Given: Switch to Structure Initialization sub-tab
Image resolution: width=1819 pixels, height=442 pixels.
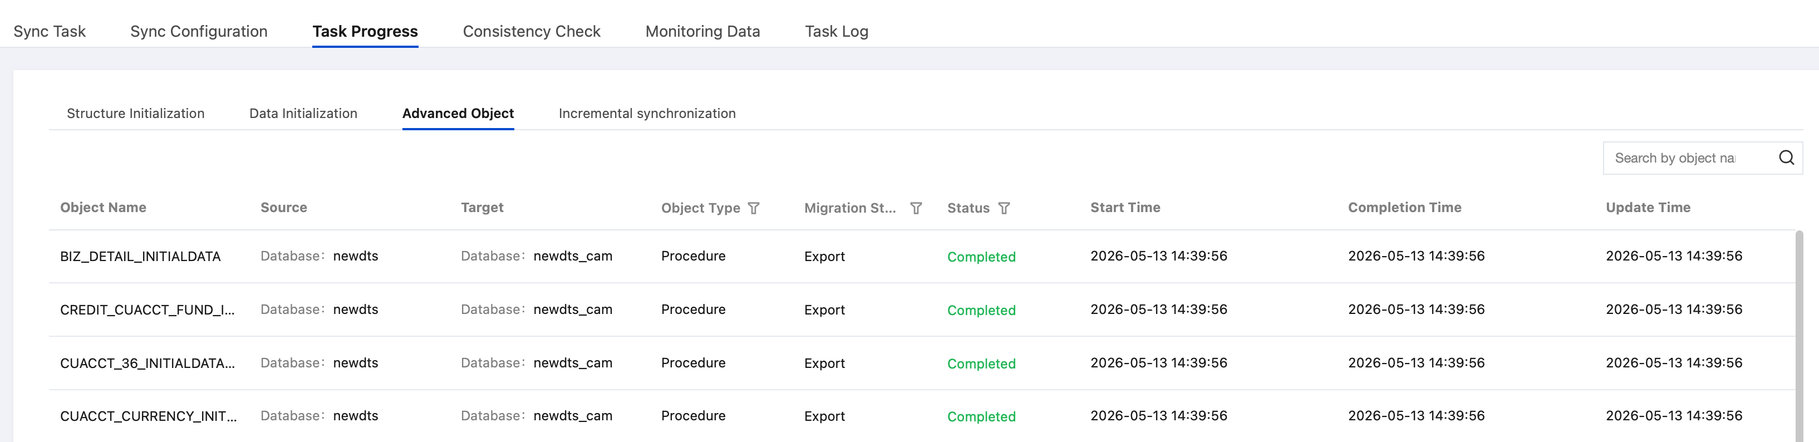Looking at the screenshot, I should (136, 113).
